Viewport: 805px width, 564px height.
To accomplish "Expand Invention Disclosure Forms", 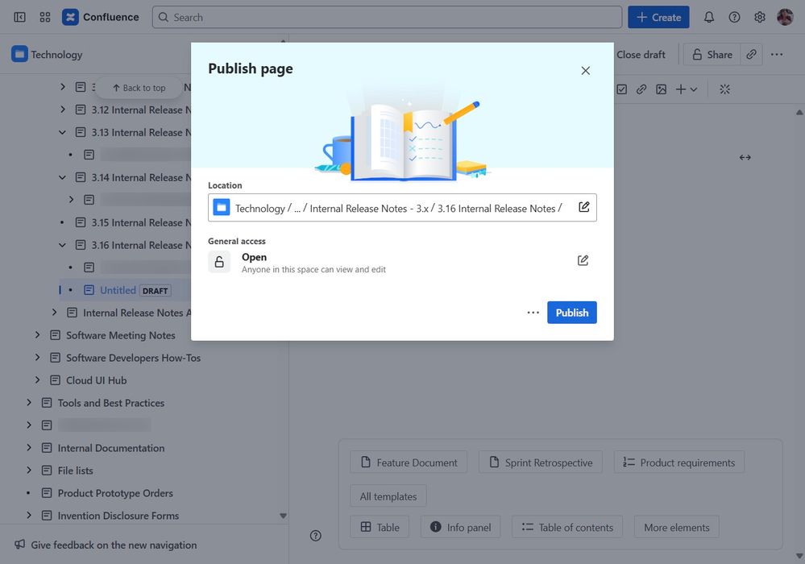I will pyautogui.click(x=29, y=515).
